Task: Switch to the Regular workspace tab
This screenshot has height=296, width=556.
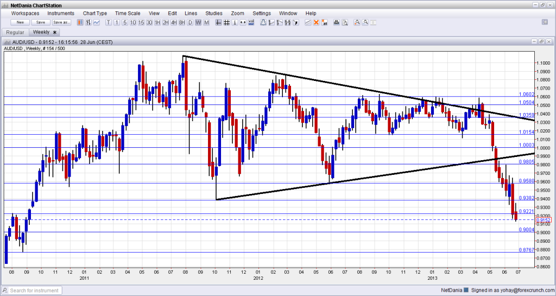Action: (x=15, y=32)
